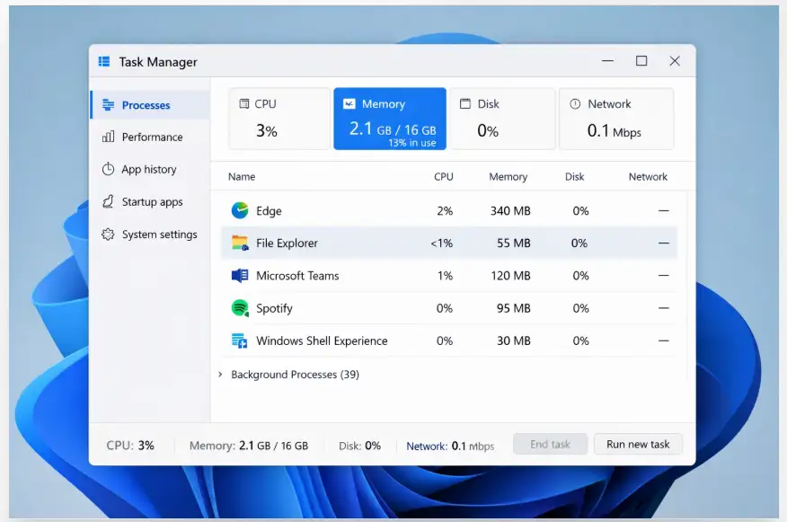
Task: Sort processes by the Memory column
Action: 508,176
